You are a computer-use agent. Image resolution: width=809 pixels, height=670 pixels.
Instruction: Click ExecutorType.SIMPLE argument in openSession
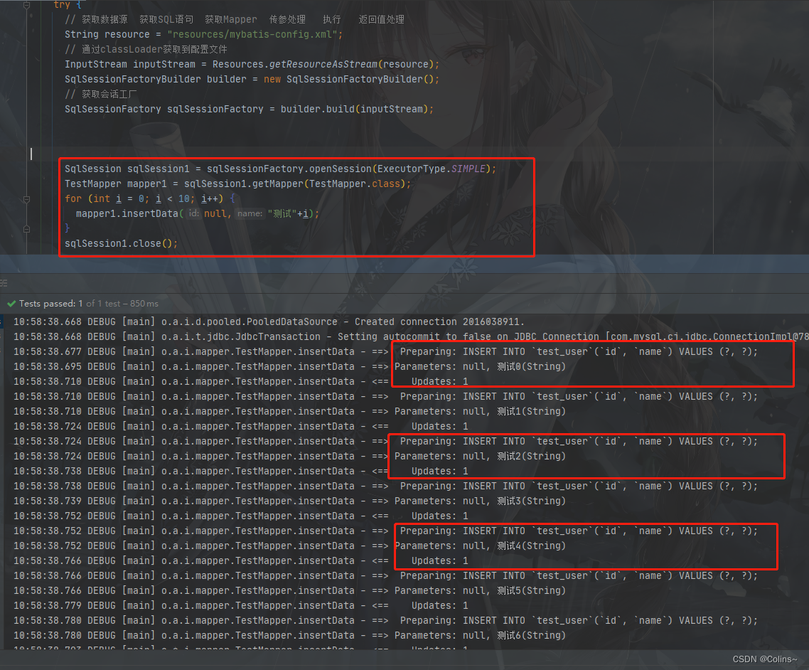pos(432,169)
